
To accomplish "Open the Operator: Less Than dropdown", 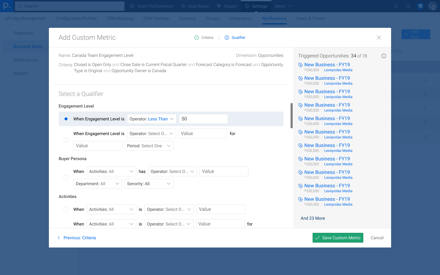I will pos(152,119).
